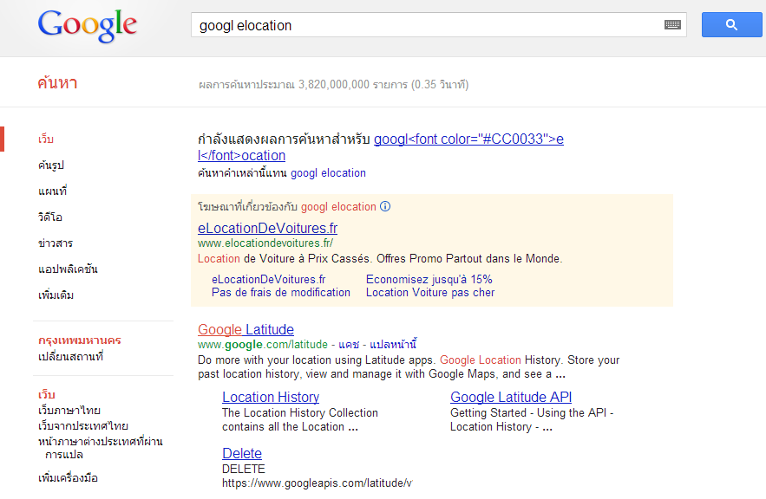766x499 pixels.
Task: Switch to วิดีโอ video results
Action: point(50,217)
